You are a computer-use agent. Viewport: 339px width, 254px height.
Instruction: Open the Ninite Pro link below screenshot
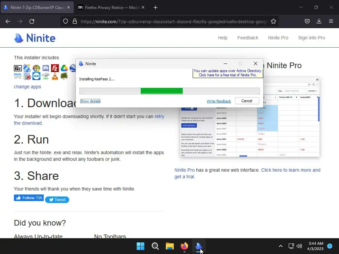tap(184, 170)
